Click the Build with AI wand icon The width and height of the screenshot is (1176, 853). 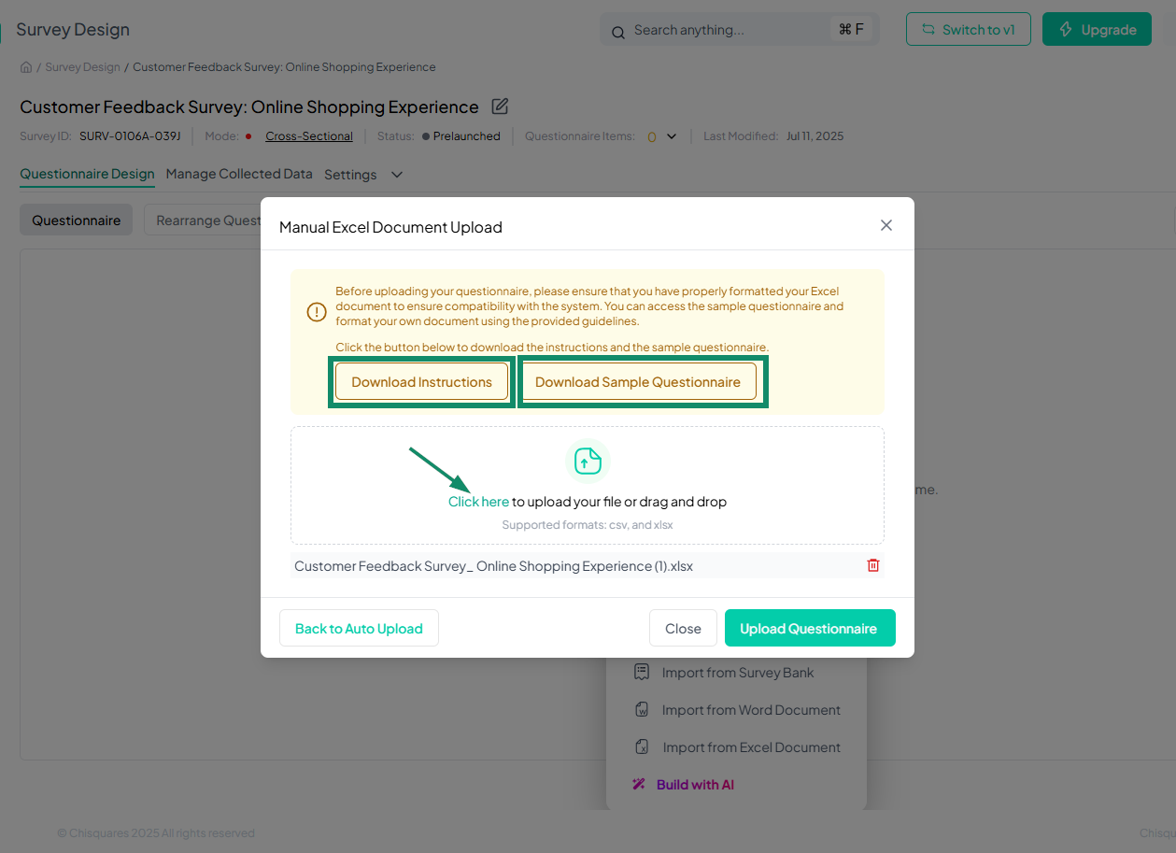pyautogui.click(x=639, y=785)
